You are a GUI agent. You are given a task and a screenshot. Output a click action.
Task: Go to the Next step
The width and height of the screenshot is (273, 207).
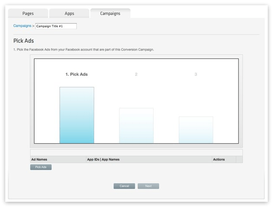[148, 186]
